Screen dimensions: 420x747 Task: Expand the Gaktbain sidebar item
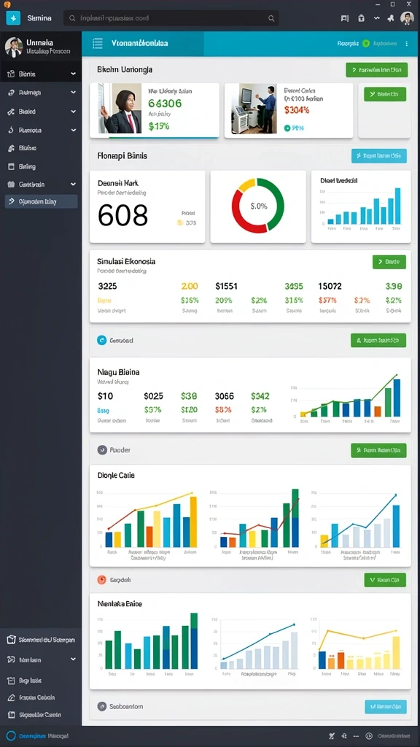pyautogui.click(x=41, y=185)
